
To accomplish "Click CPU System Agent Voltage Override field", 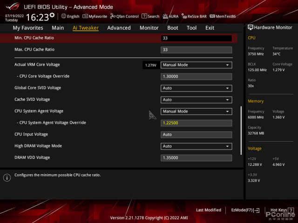I will click(x=196, y=123).
